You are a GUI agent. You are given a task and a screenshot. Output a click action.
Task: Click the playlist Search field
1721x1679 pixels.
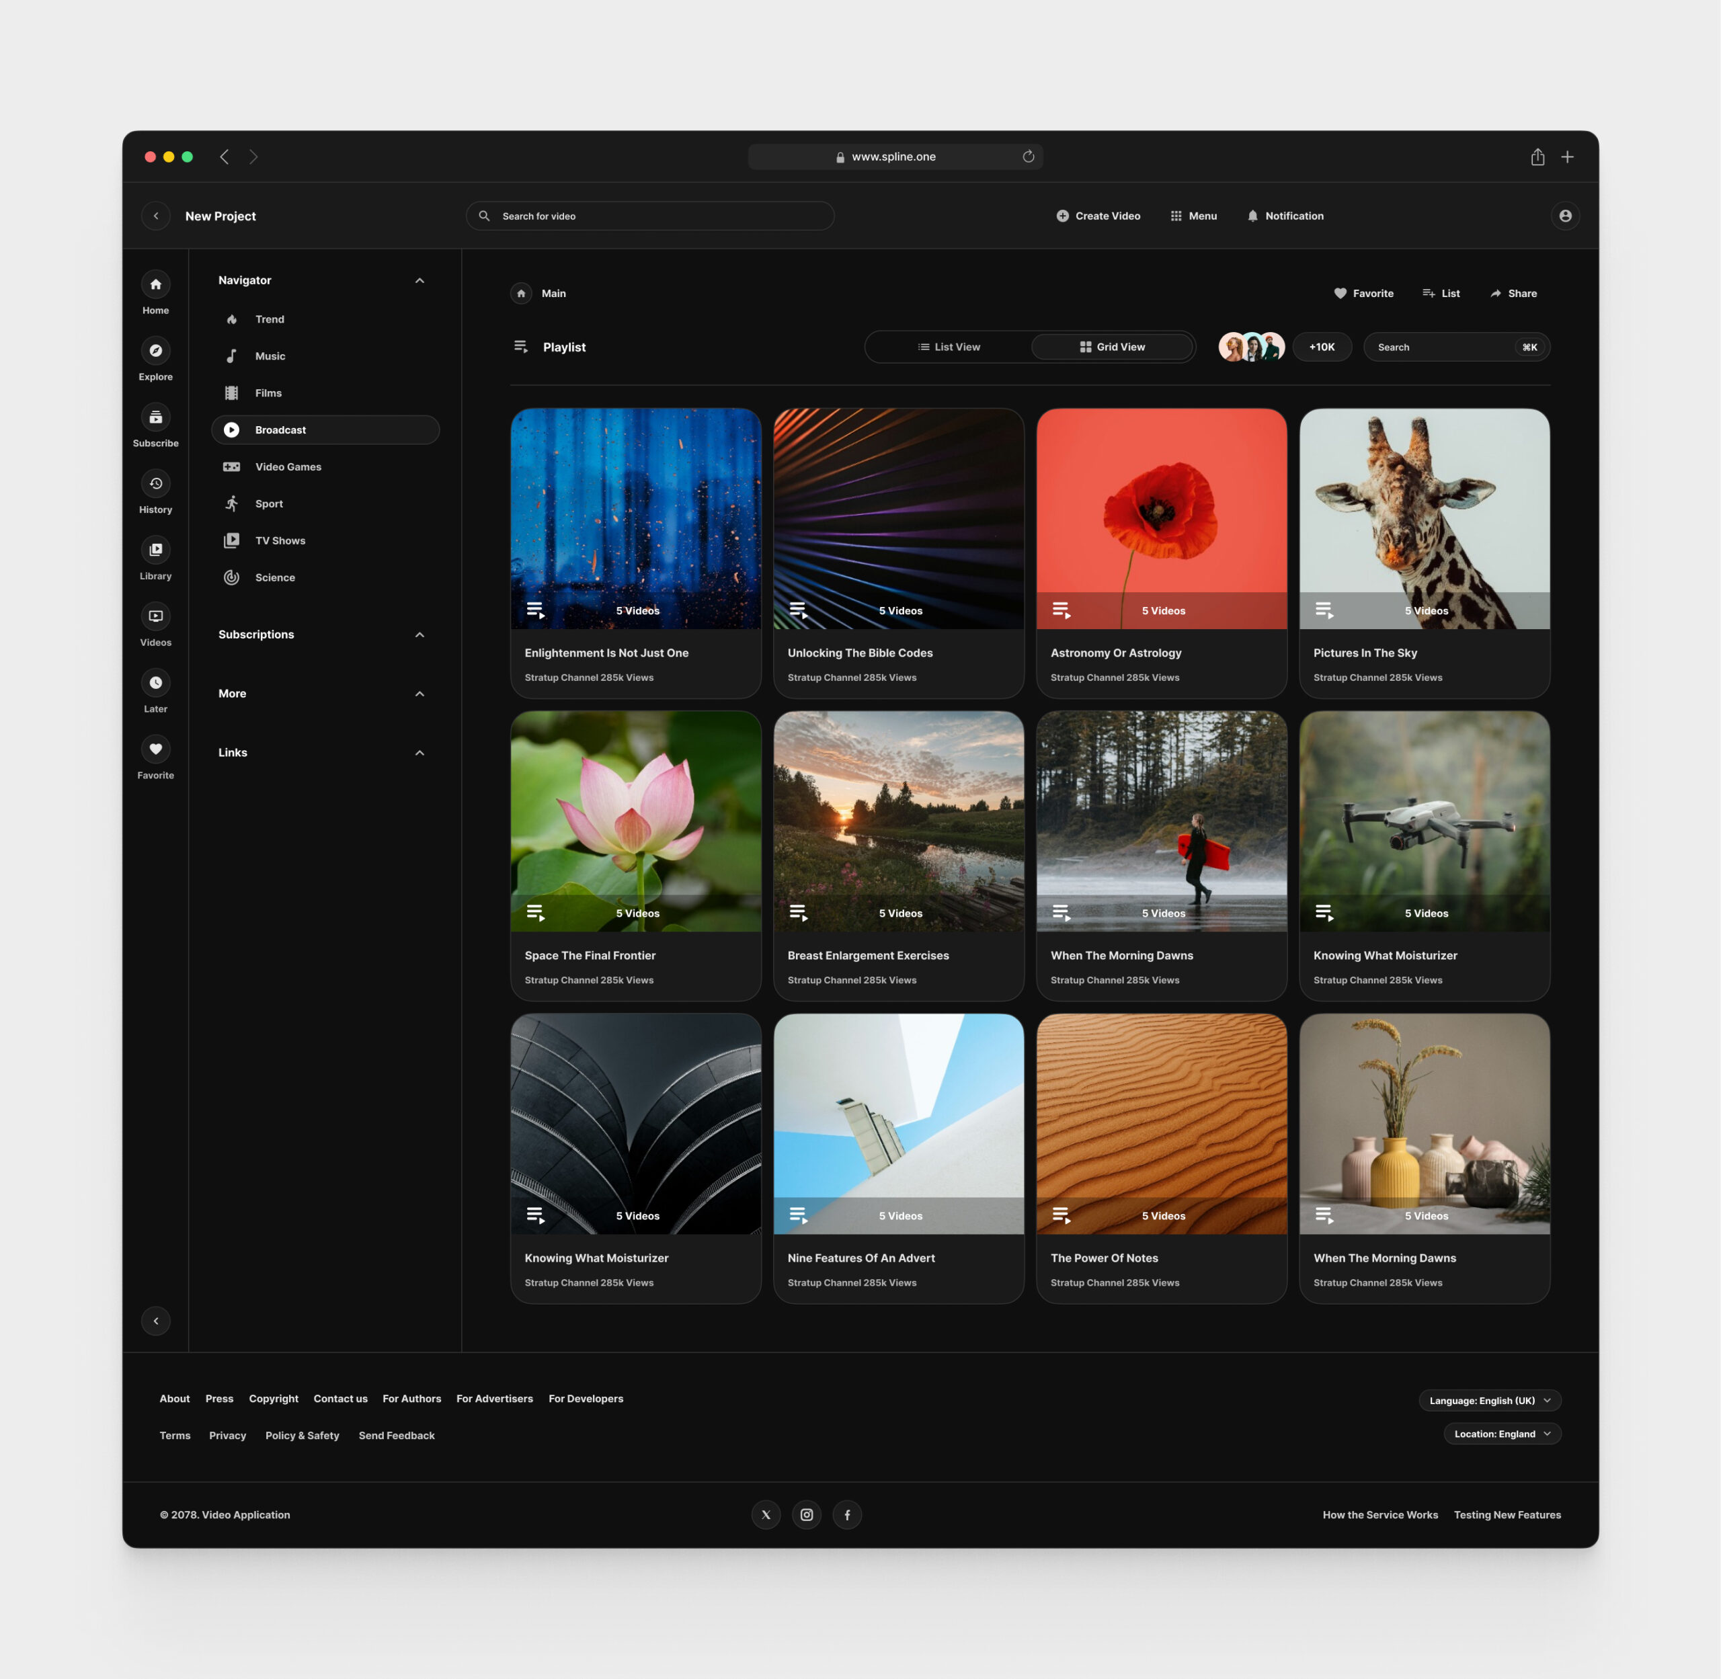(1456, 347)
